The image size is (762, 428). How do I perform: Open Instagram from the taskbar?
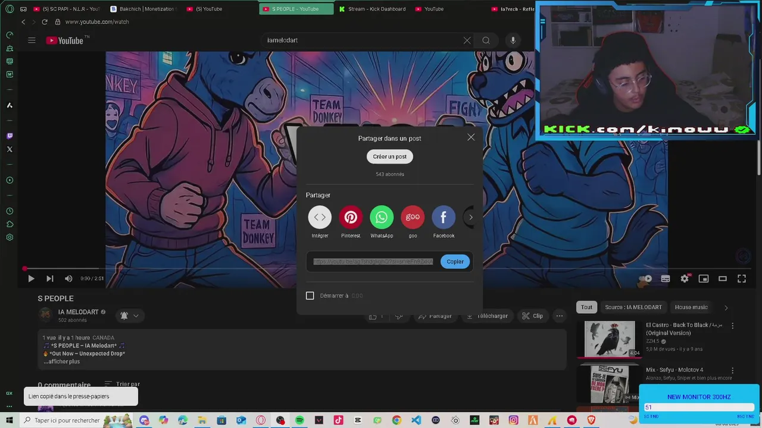tap(513, 420)
